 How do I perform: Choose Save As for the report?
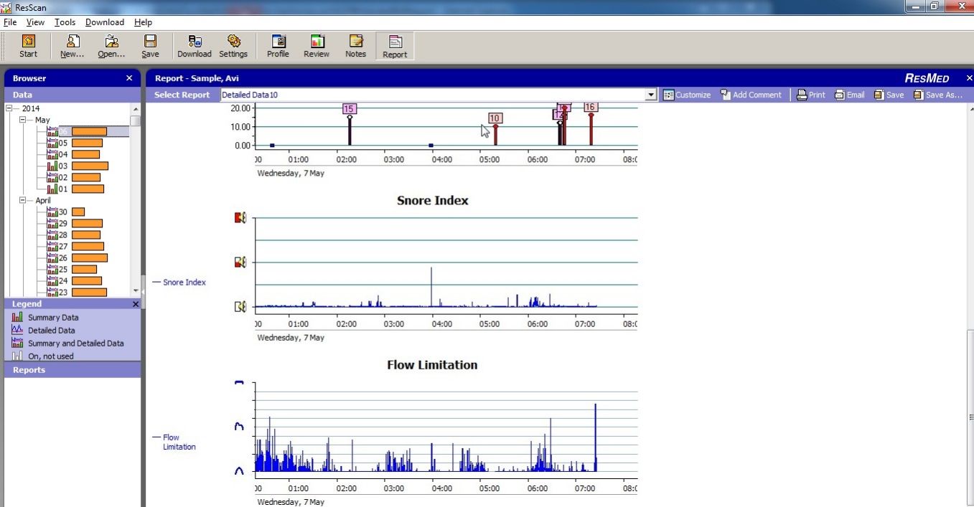[x=937, y=95]
